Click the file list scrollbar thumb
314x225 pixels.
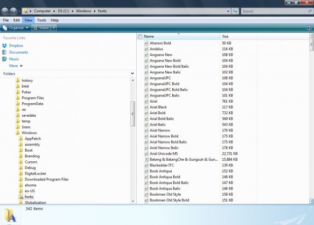pos(311,44)
